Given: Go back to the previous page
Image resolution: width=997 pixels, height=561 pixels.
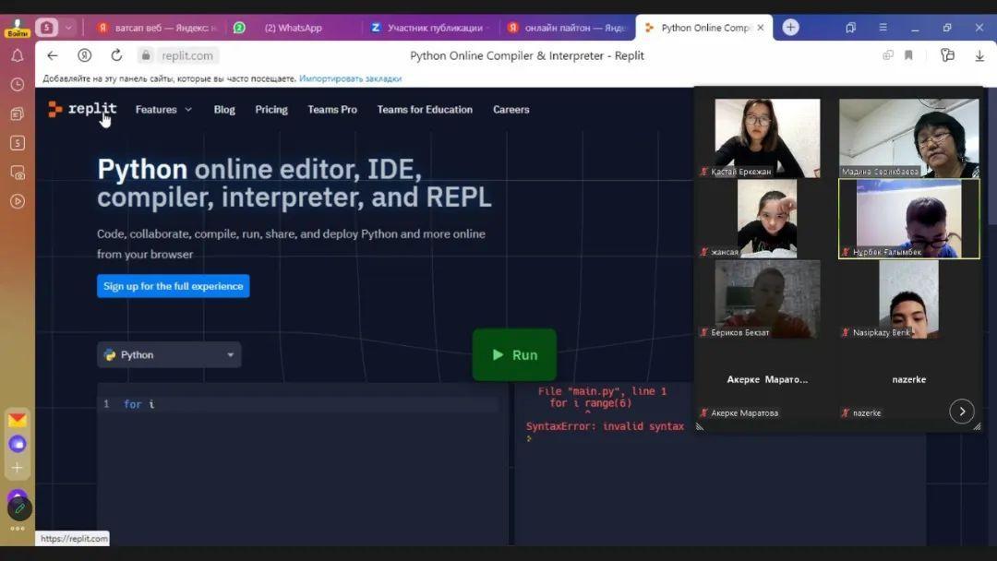Looking at the screenshot, I should (x=52, y=56).
